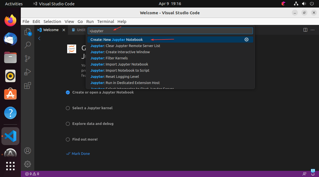Viewport: 319px width, 177px height.
Task: Open the Edit menu
Action: click(36, 22)
